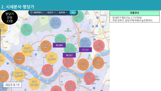The image size is (161, 91).
Task: Select the 강남구 6,930만 bubble
Action: pos(70,86)
